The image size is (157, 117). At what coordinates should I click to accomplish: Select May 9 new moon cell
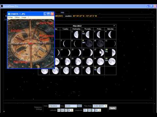click(88, 44)
